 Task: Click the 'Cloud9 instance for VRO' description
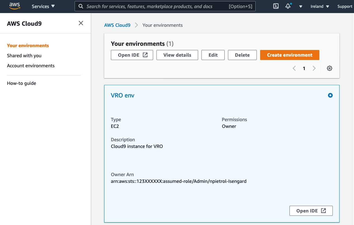[x=137, y=146]
